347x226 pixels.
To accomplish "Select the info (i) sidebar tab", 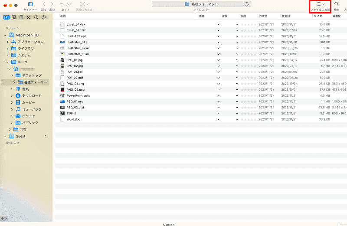I will [36, 17].
